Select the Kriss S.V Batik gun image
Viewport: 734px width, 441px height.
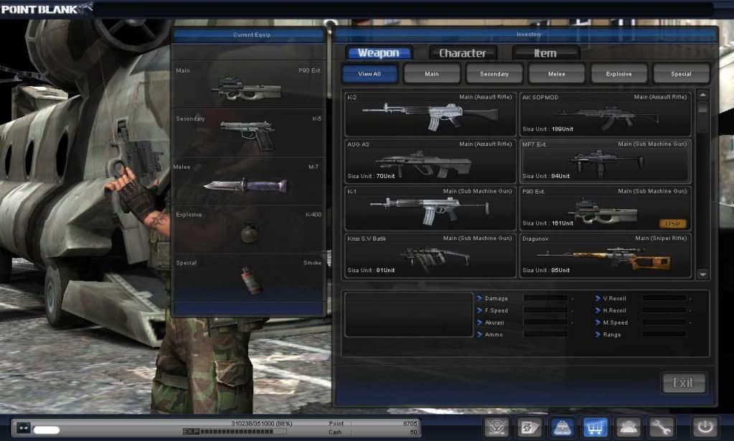(435, 259)
